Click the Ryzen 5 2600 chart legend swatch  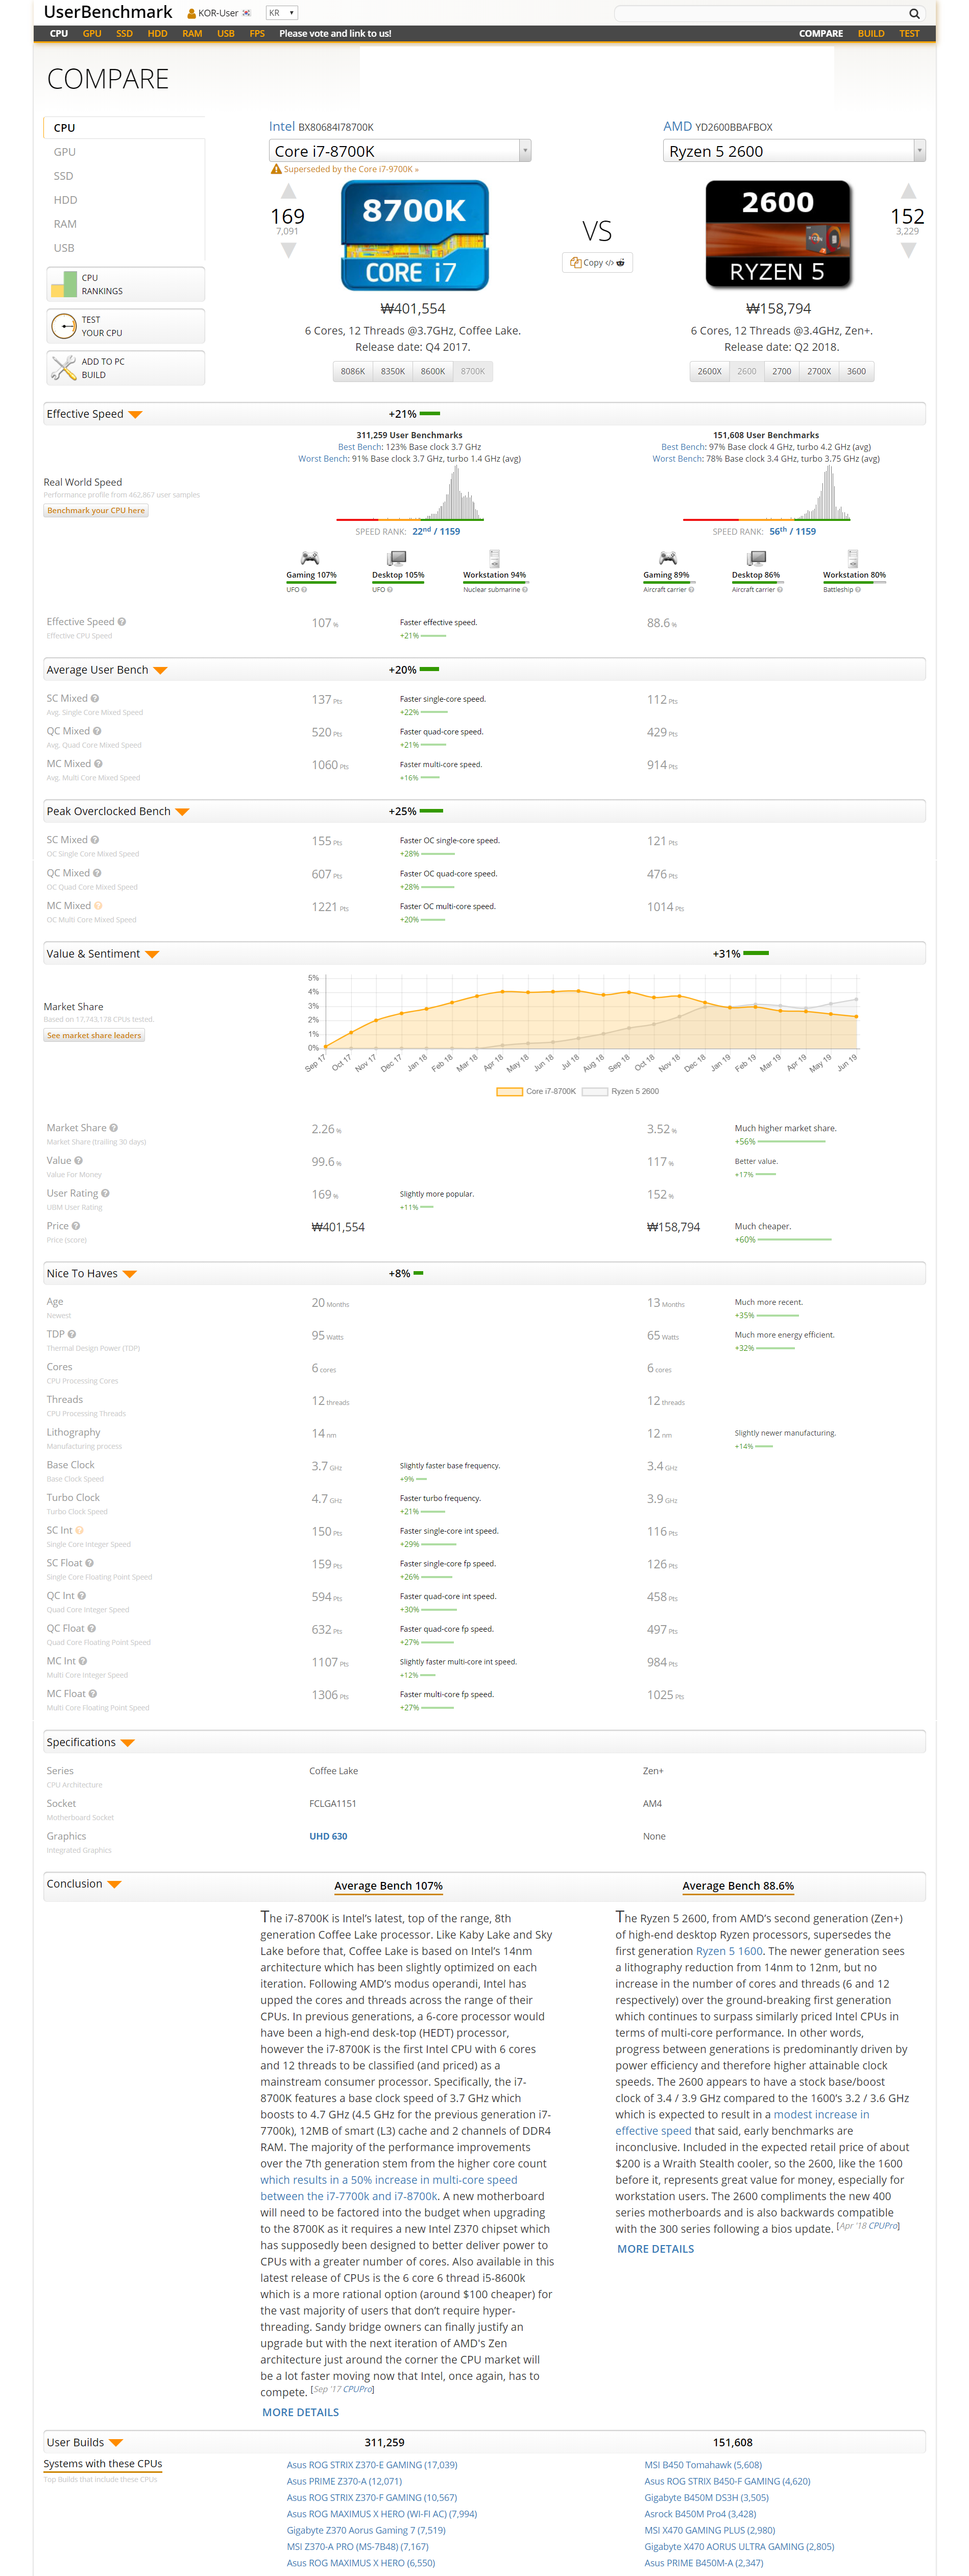pyautogui.click(x=595, y=1092)
